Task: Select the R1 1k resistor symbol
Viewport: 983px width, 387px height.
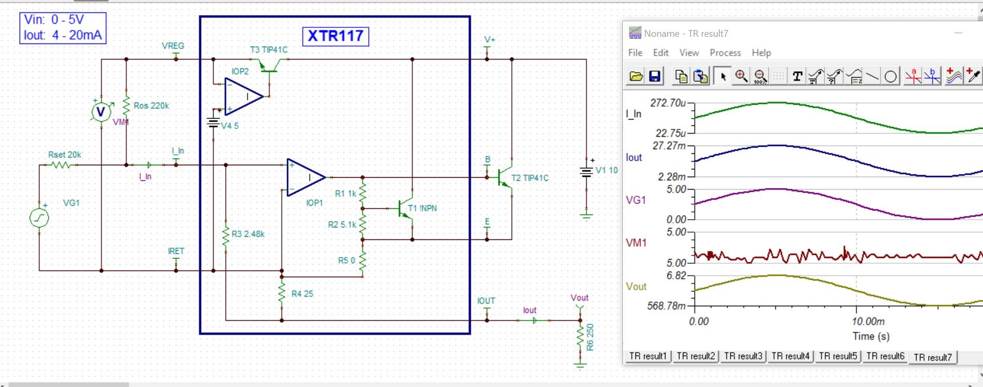Action: click(x=362, y=193)
